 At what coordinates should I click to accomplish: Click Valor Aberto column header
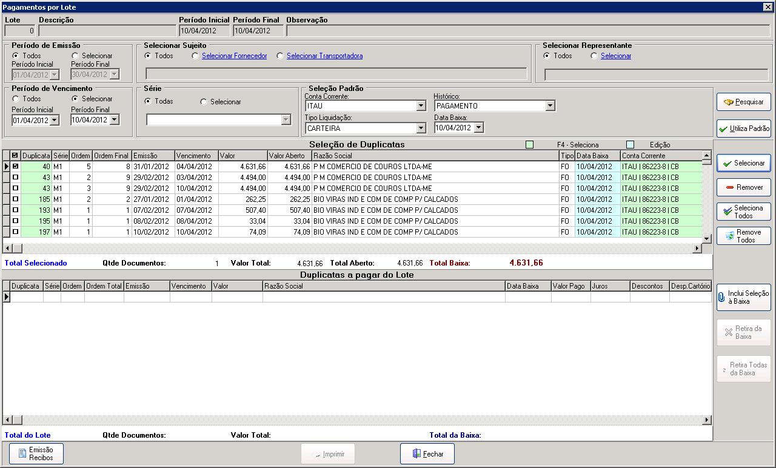(x=289, y=156)
